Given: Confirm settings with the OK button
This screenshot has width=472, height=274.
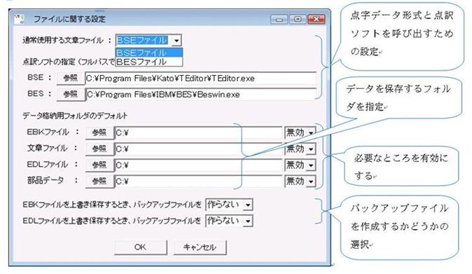Looking at the screenshot, I should (140, 247).
